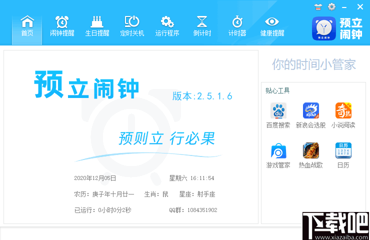Click the version text 版本:2.5.1.6
Screen dimensions: 370x240
[202, 96]
